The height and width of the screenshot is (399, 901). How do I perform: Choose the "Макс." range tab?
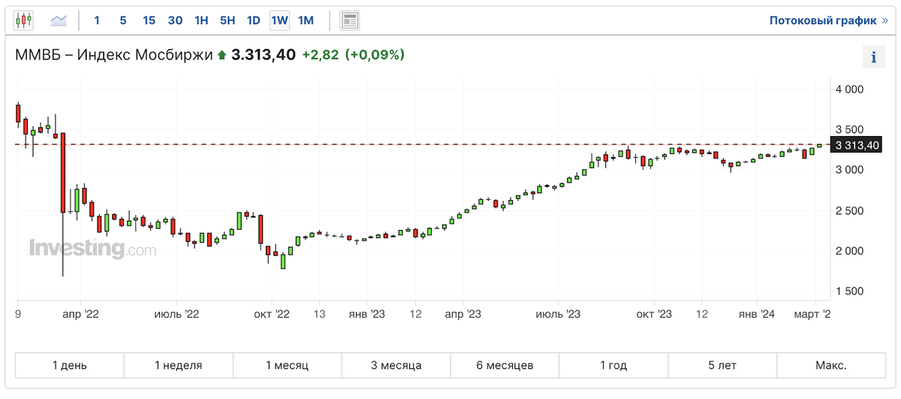coord(831,365)
